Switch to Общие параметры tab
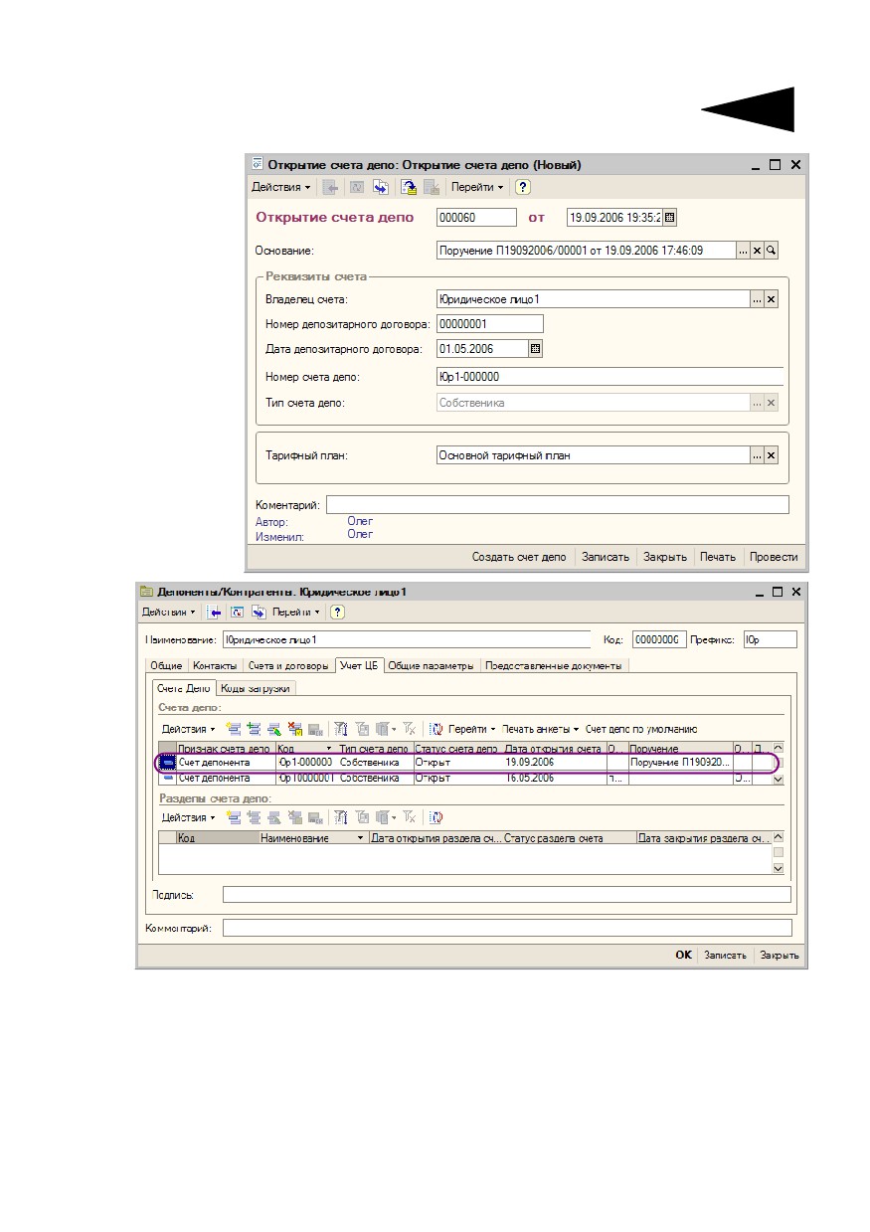Screen dimensions: 870x1232 [x=432, y=665]
